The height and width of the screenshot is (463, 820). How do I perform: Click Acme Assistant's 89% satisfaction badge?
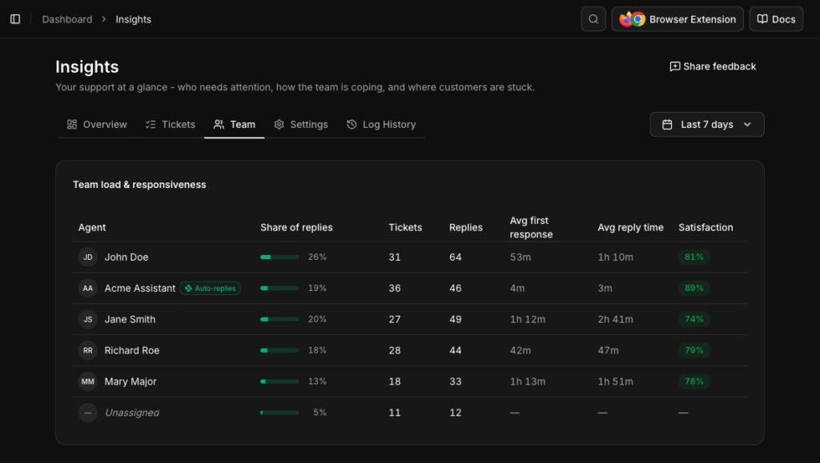(x=694, y=288)
